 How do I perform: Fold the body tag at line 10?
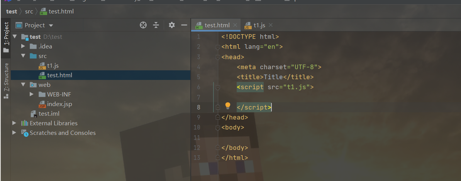[x=218, y=128]
